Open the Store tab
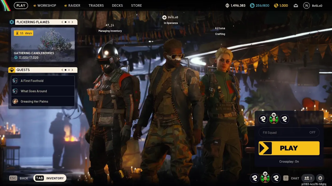Image resolution: width=332 pixels, height=186 pixels. (x=136, y=5)
